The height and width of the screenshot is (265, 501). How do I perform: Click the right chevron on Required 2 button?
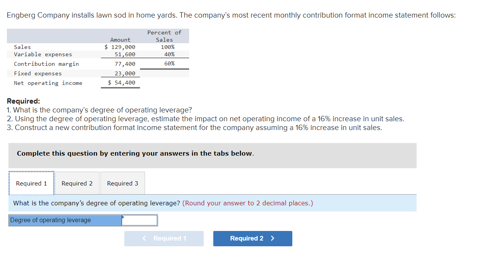click(x=272, y=238)
